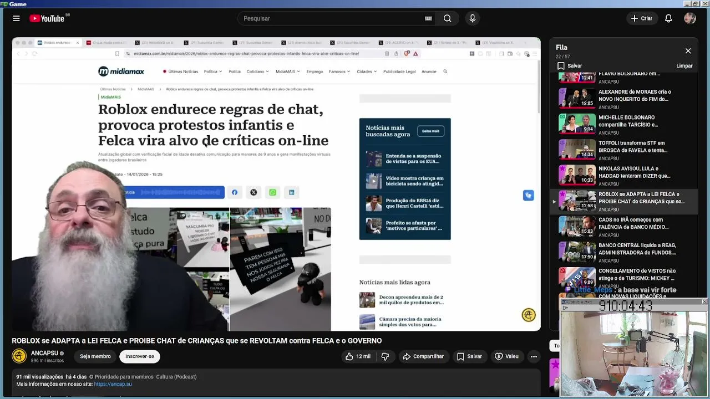
Task: Click LinkedIn share icon in the article
Action: pyautogui.click(x=291, y=192)
